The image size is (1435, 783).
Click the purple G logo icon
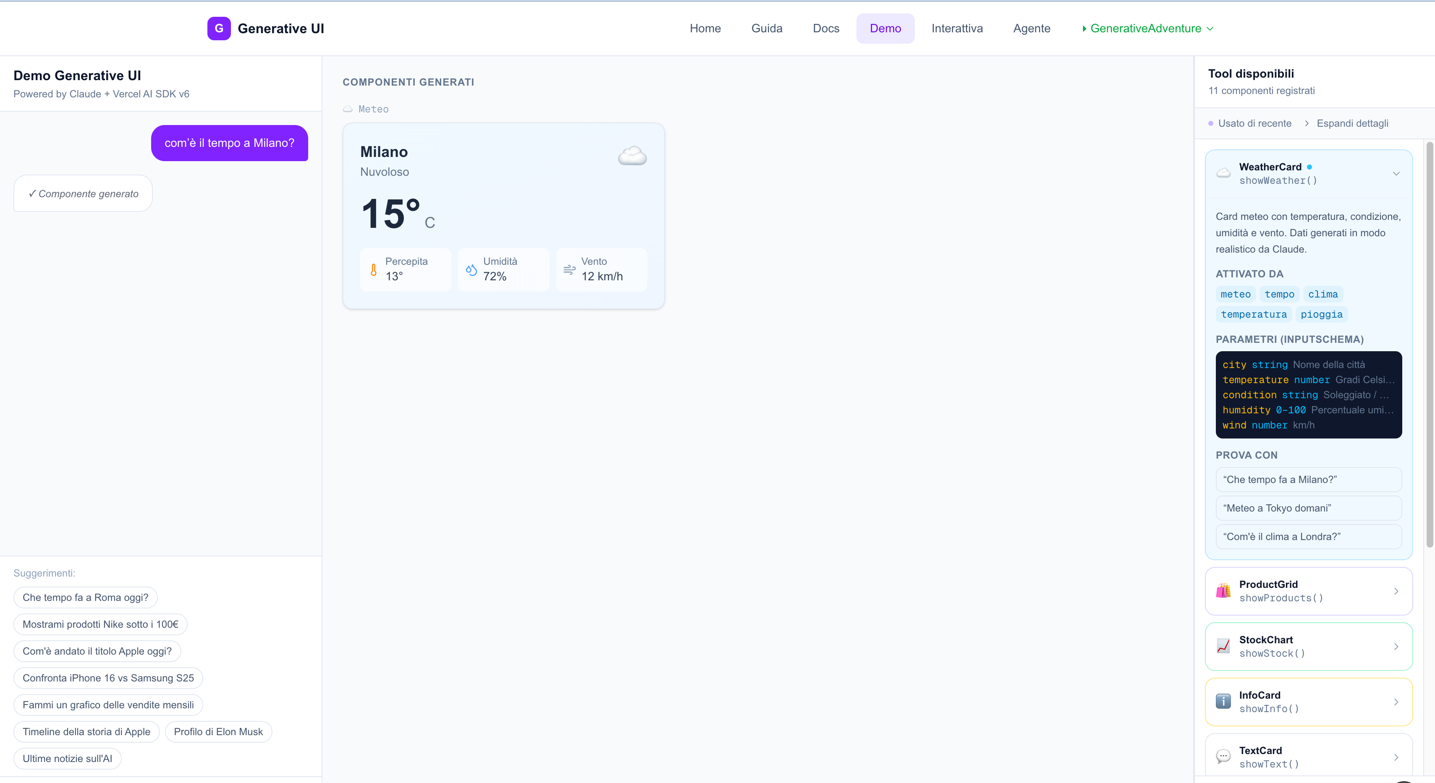(219, 29)
